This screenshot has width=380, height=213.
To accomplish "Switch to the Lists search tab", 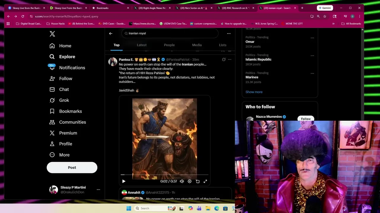I will (223, 45).
